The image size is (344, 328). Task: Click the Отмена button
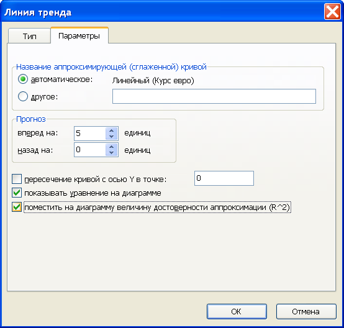coord(306,311)
